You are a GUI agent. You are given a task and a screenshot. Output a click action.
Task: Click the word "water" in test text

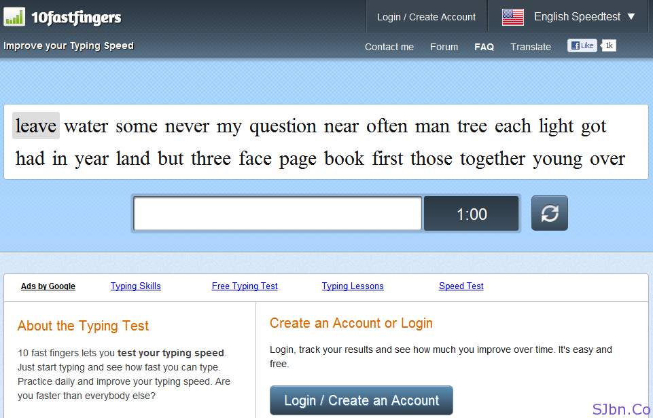pos(86,126)
